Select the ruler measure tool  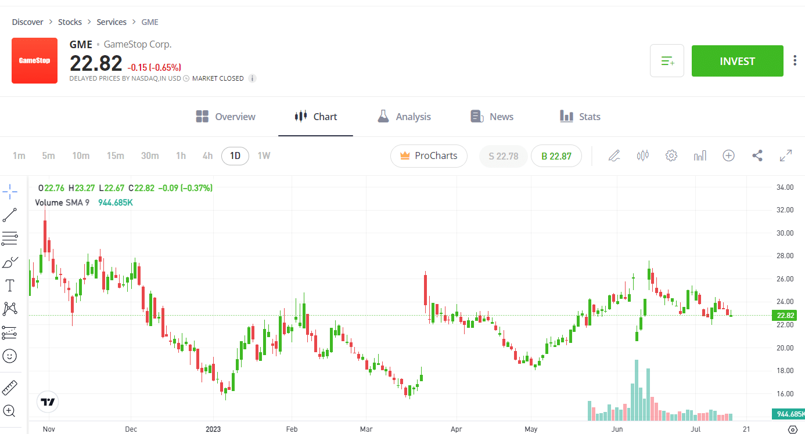tap(10, 388)
